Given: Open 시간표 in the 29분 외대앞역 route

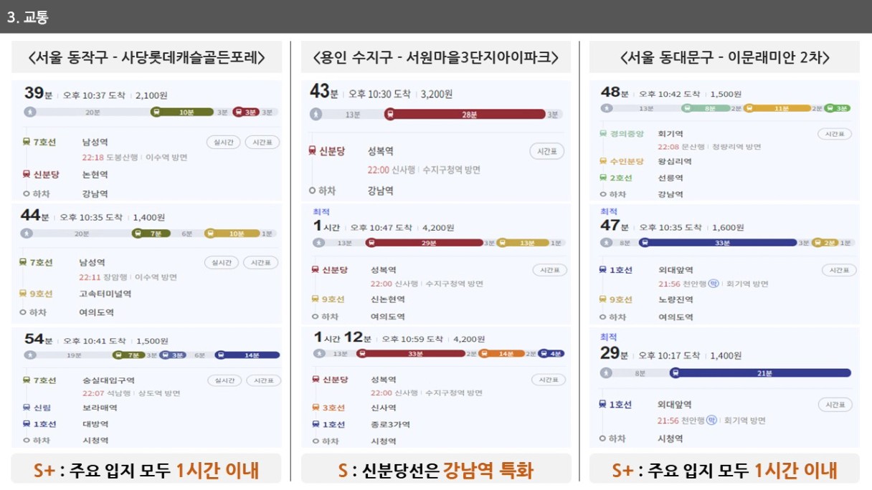Looking at the screenshot, I should point(835,405).
